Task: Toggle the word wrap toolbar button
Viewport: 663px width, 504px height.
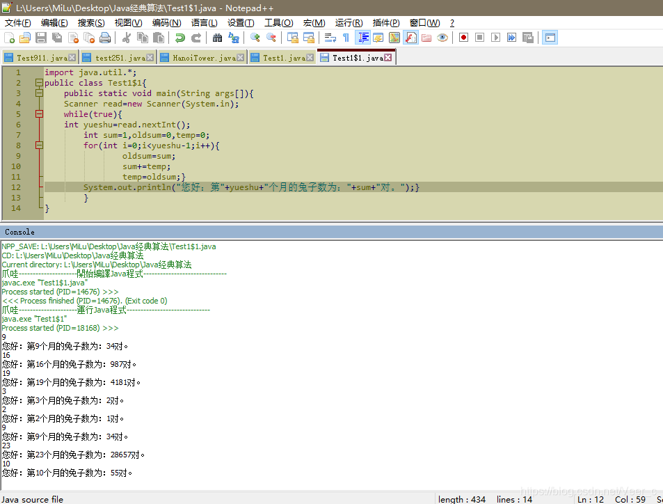Action: pos(330,38)
